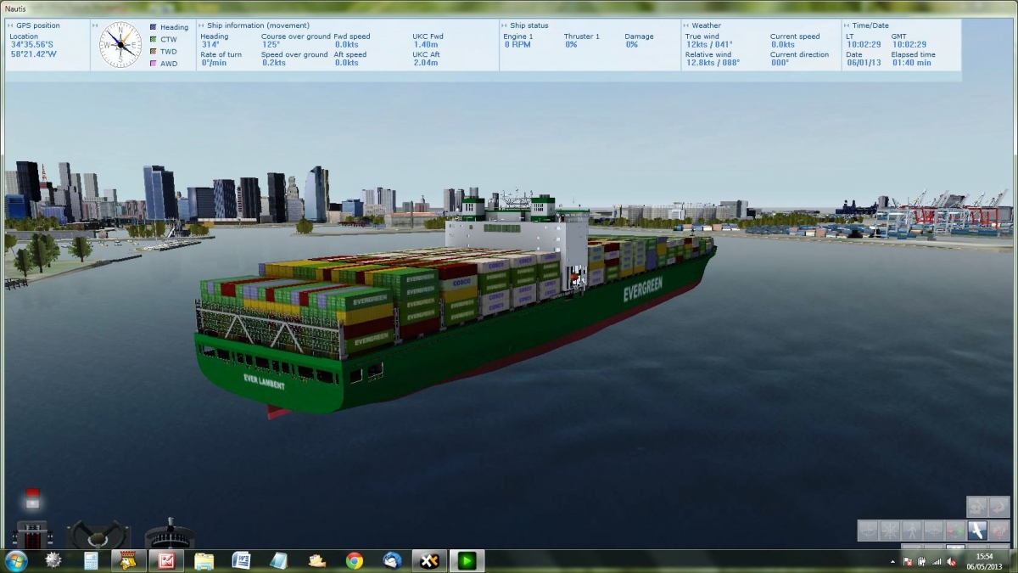
Task: Toggle the TWD compass legend swatch
Action: [153, 51]
